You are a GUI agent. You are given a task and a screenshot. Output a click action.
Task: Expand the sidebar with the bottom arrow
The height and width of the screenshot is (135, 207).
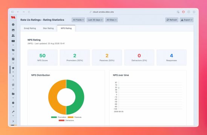pos(13,121)
